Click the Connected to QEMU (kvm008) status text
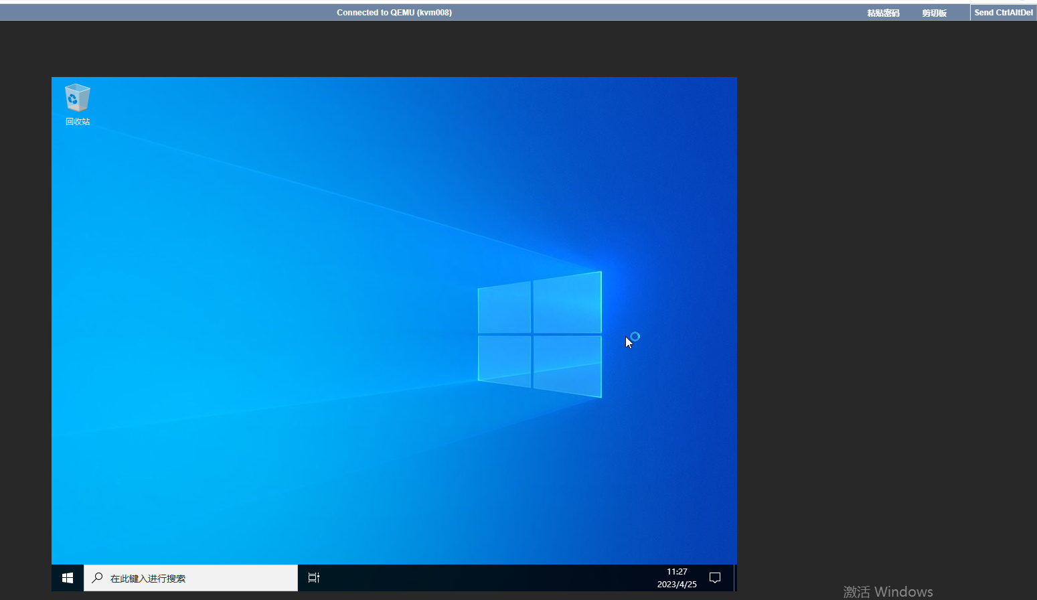The image size is (1037, 600). [394, 13]
